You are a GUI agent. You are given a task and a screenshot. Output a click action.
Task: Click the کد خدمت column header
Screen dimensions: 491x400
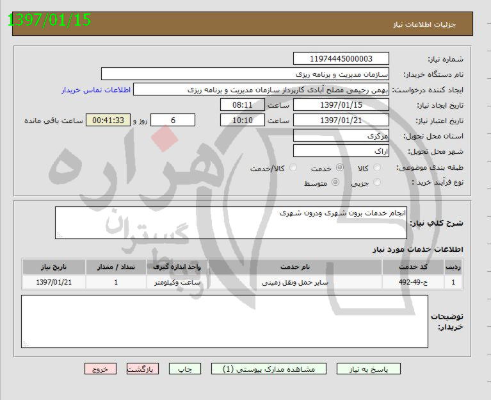(x=414, y=267)
